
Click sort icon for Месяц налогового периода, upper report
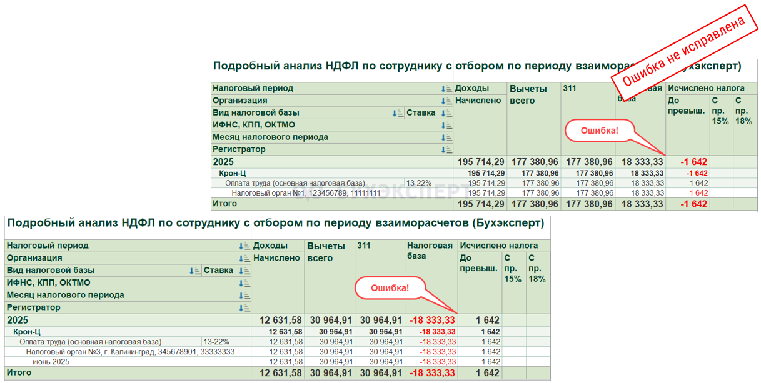pyautogui.click(x=446, y=137)
